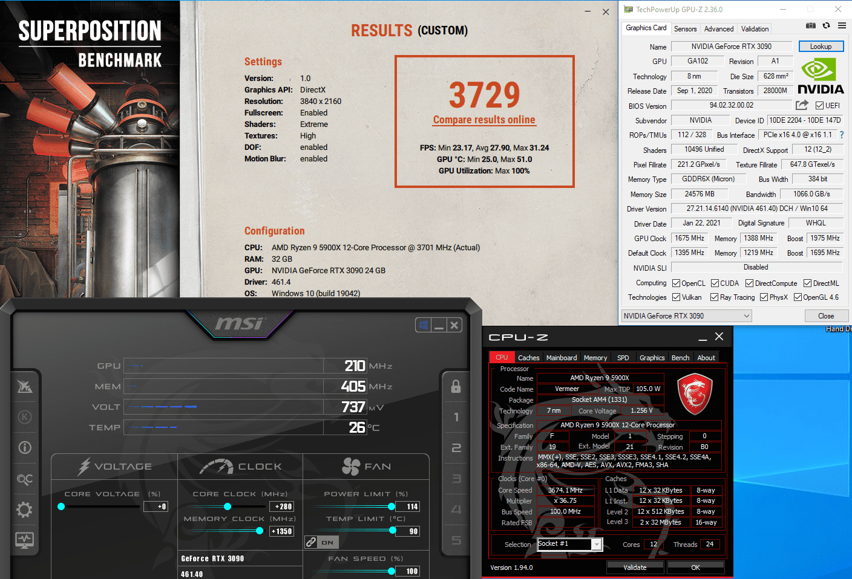The height and width of the screenshot is (579, 852).
Task: Click the Voltage lightning bolt header icon
Action: pyautogui.click(x=84, y=466)
